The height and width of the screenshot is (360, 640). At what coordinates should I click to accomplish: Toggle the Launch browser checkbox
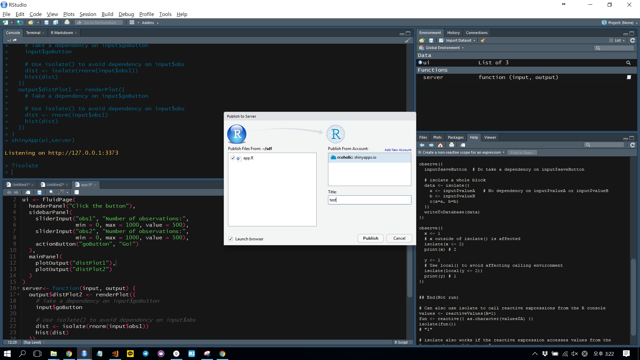(x=231, y=239)
